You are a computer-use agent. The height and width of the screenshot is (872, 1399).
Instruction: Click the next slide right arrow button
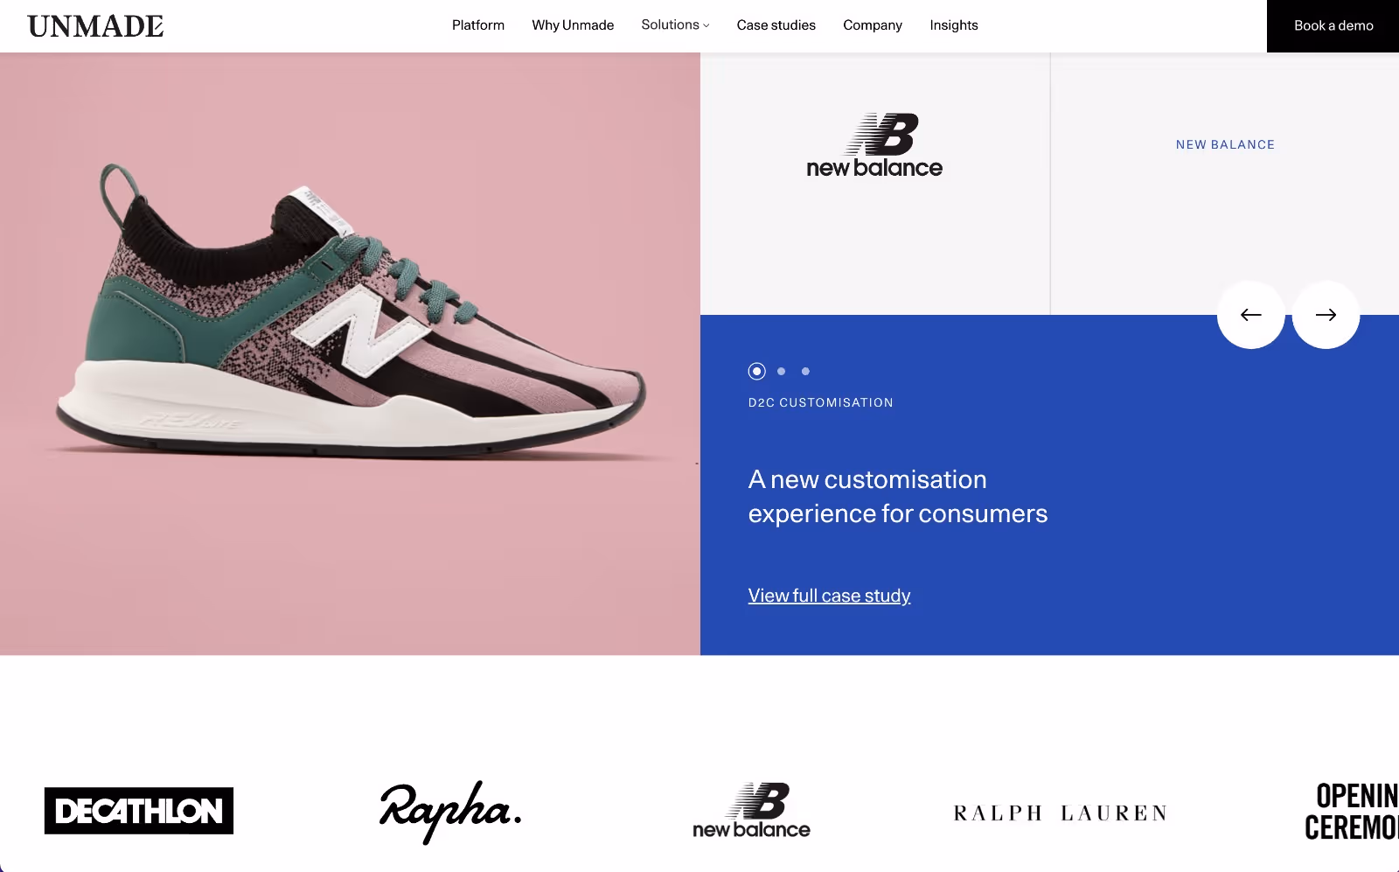point(1326,315)
